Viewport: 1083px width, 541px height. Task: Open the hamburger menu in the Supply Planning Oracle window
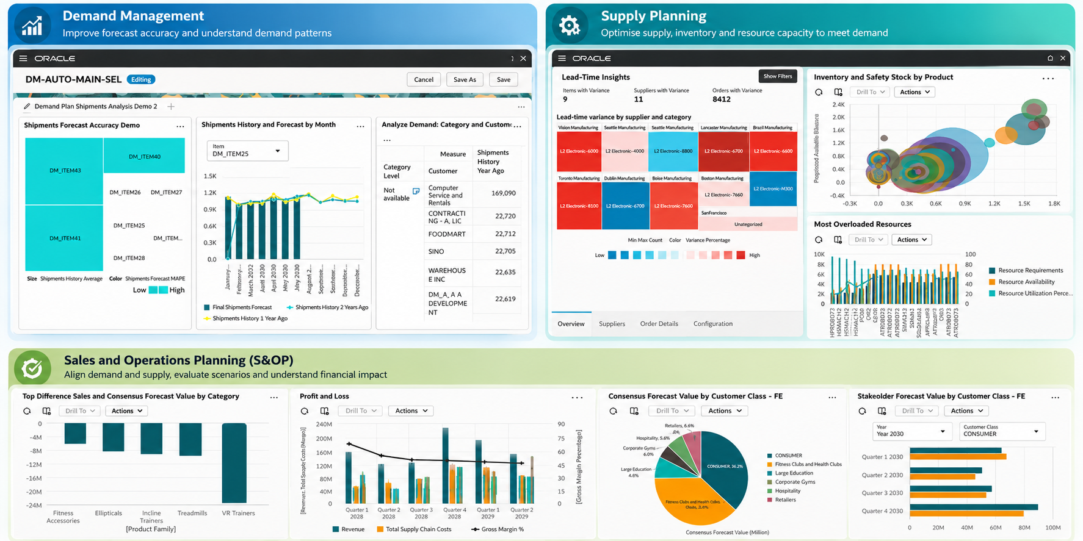pos(562,59)
